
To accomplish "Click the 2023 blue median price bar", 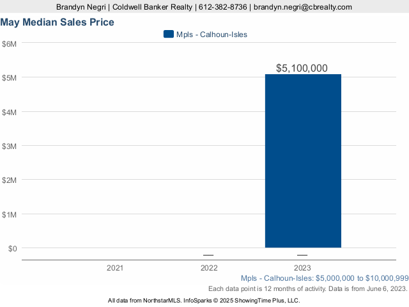I will (x=303, y=161).
